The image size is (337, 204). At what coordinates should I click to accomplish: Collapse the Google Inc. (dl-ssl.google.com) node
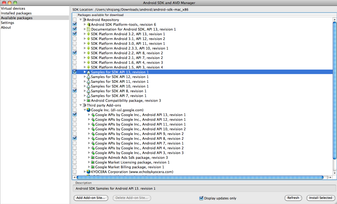click(85, 110)
